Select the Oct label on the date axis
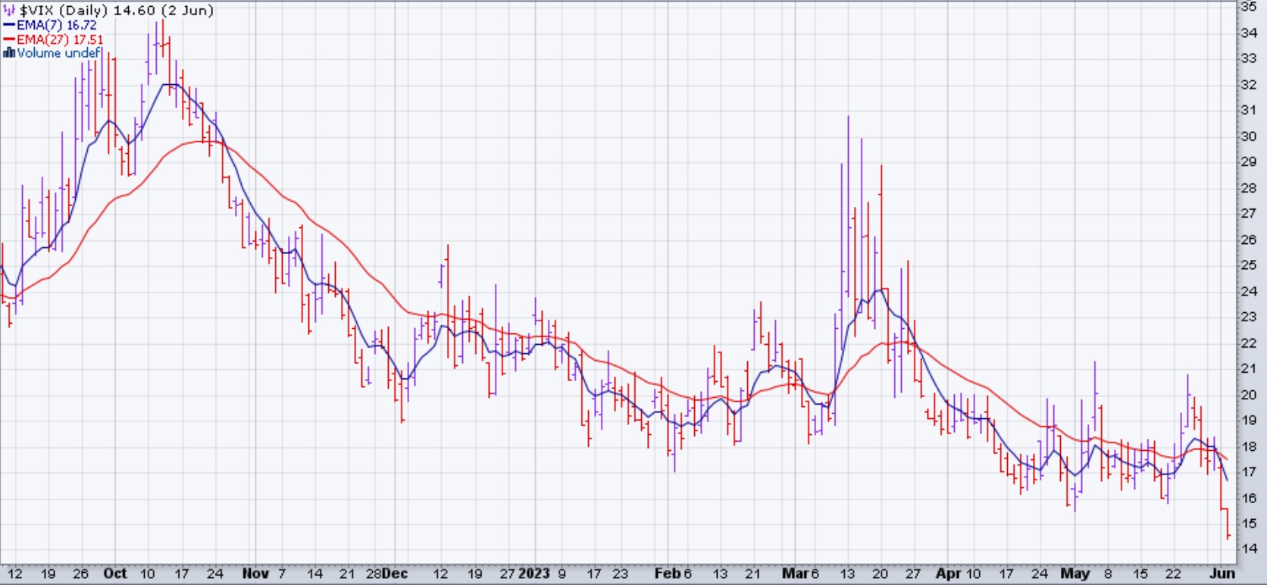 (x=115, y=574)
